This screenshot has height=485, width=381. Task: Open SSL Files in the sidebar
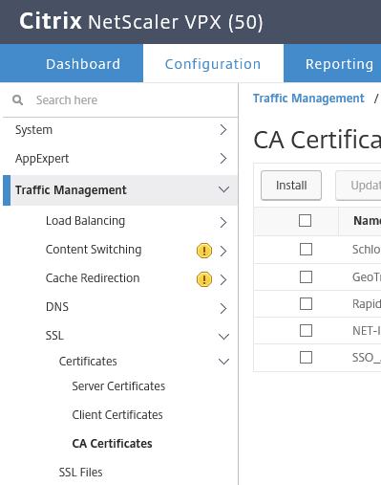point(80,473)
